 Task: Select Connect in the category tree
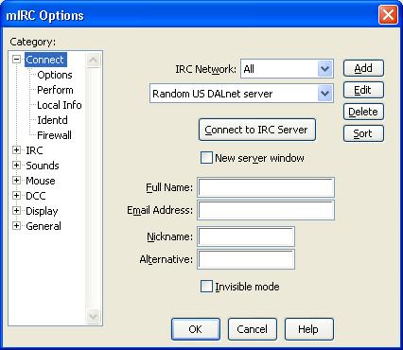[x=45, y=60]
